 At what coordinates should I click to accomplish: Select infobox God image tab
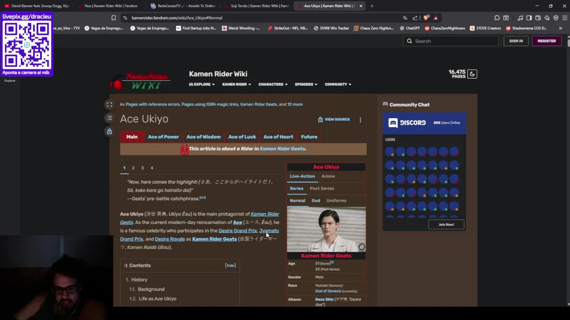tap(316, 200)
